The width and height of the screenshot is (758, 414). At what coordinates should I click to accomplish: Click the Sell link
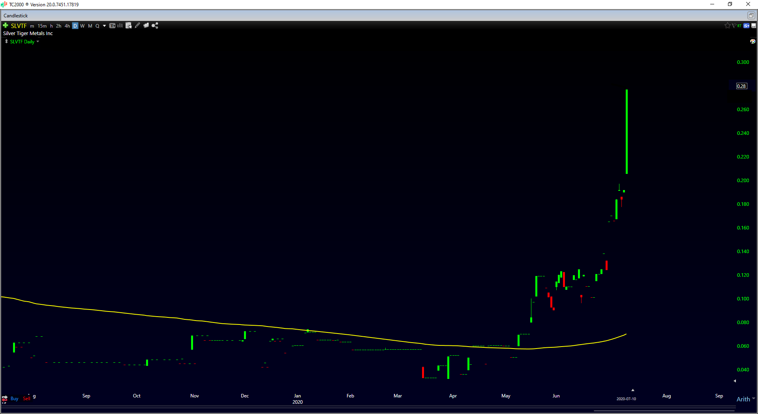[26, 399]
